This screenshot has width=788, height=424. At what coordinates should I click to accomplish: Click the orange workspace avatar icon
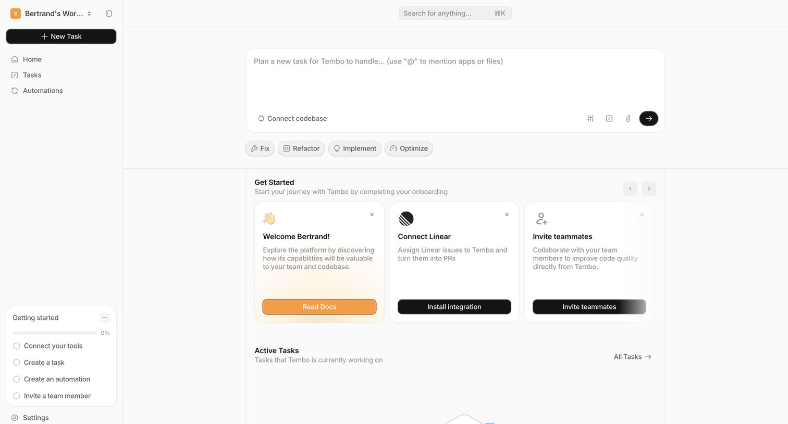tap(16, 14)
